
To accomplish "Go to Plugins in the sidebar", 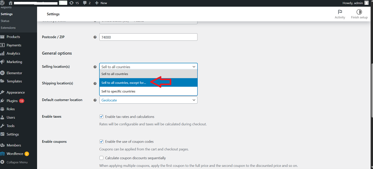I will pyautogui.click(x=12, y=101).
